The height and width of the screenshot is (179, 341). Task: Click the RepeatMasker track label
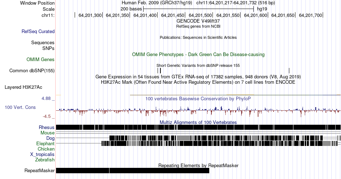pyautogui.click(x=39, y=170)
